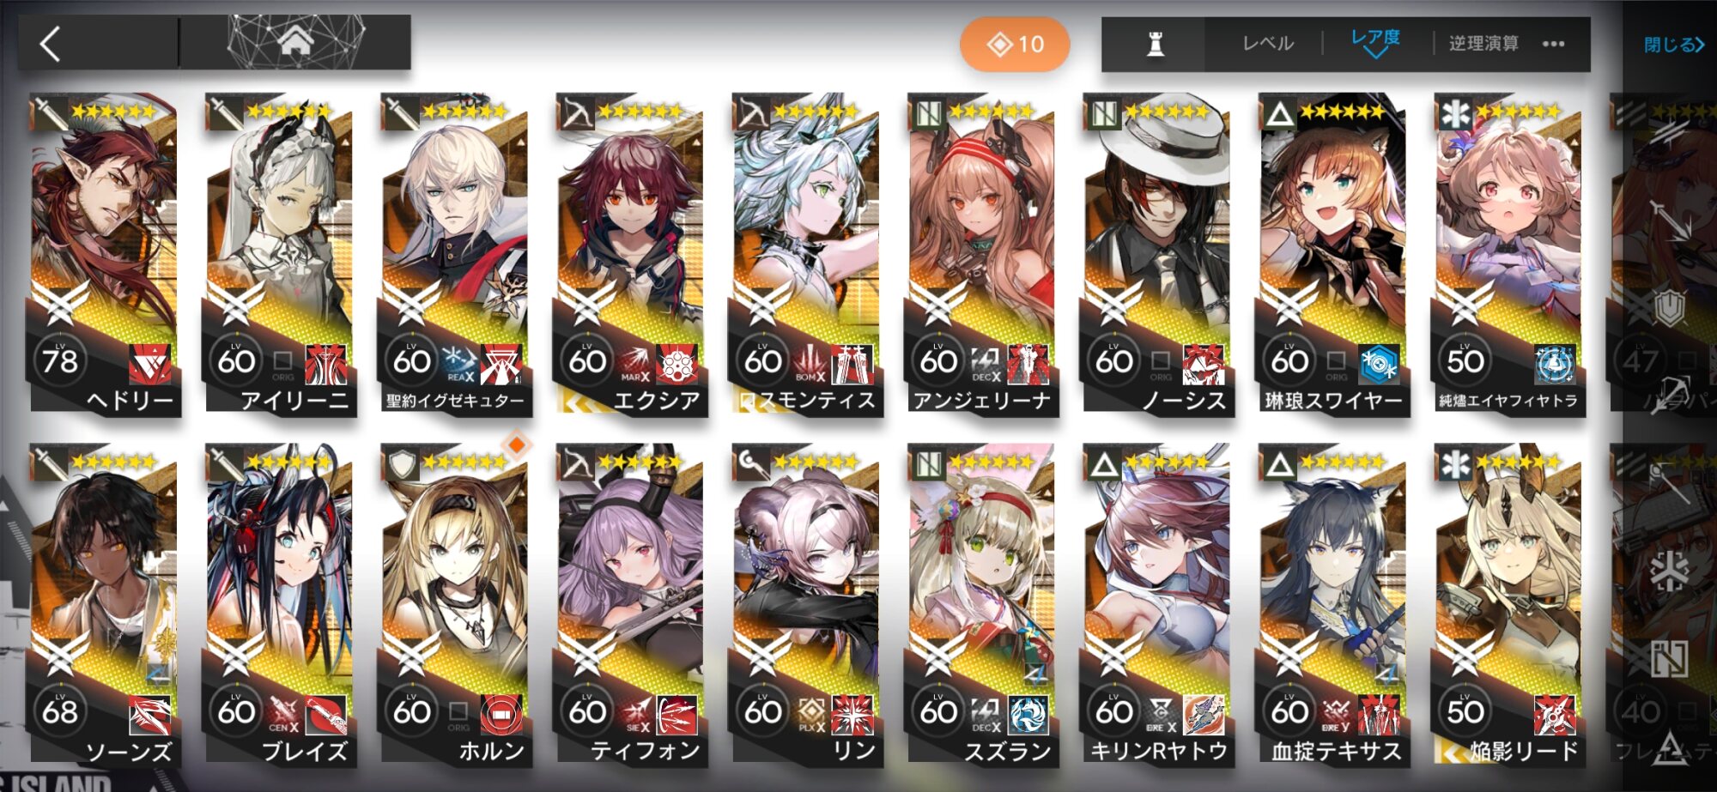Select operator ヘドリー card
Image resolution: width=1717 pixels, height=792 pixels.
tap(104, 255)
